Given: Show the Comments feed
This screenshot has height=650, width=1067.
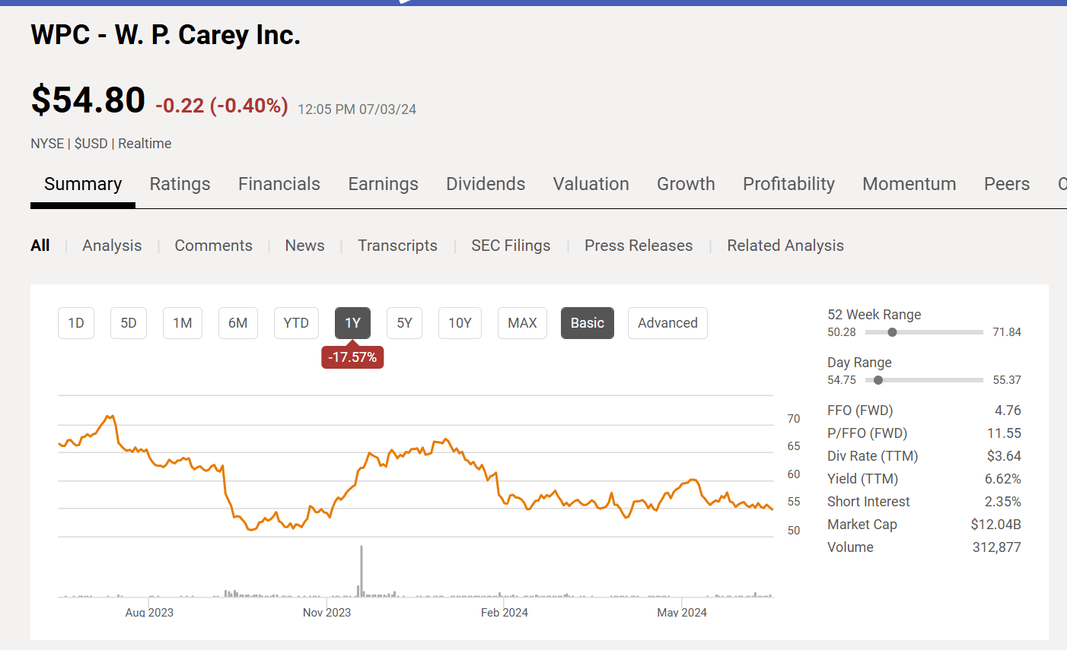Looking at the screenshot, I should coord(213,246).
